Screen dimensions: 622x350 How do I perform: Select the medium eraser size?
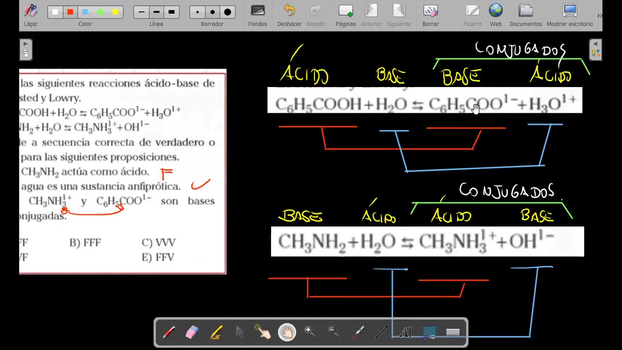point(212,12)
